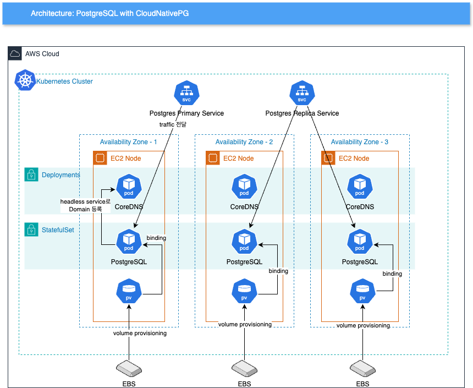Image resolution: width=473 pixels, height=388 pixels.
Task: Select the 'AWS Cloud' label
Action: point(42,54)
